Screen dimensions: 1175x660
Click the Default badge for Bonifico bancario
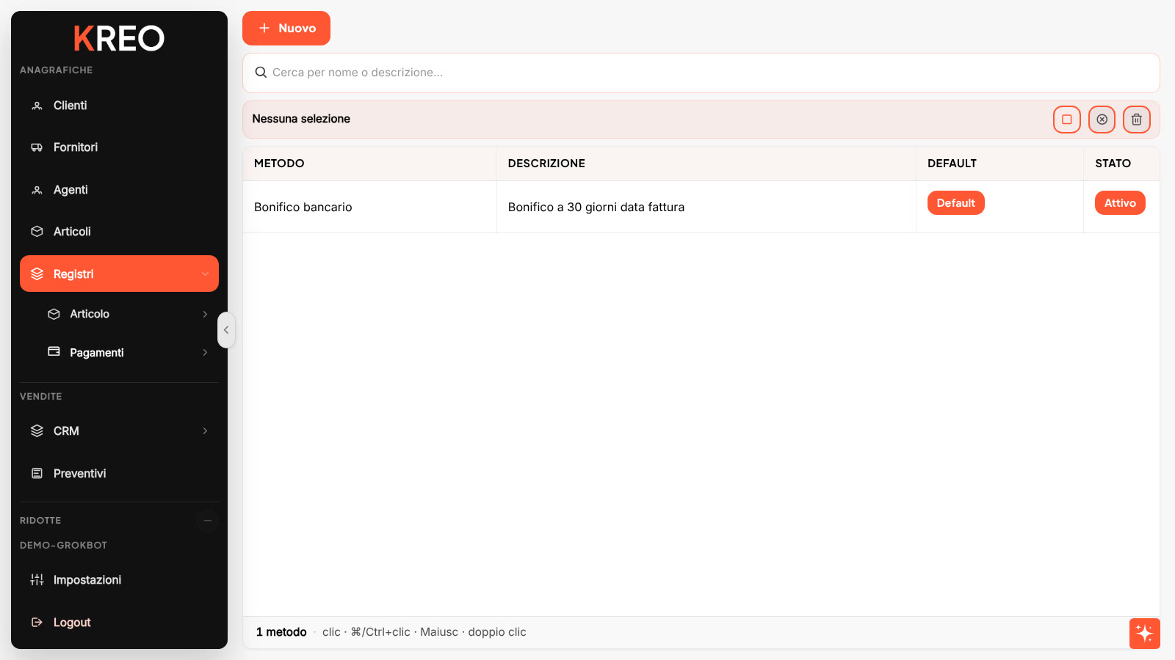point(956,203)
